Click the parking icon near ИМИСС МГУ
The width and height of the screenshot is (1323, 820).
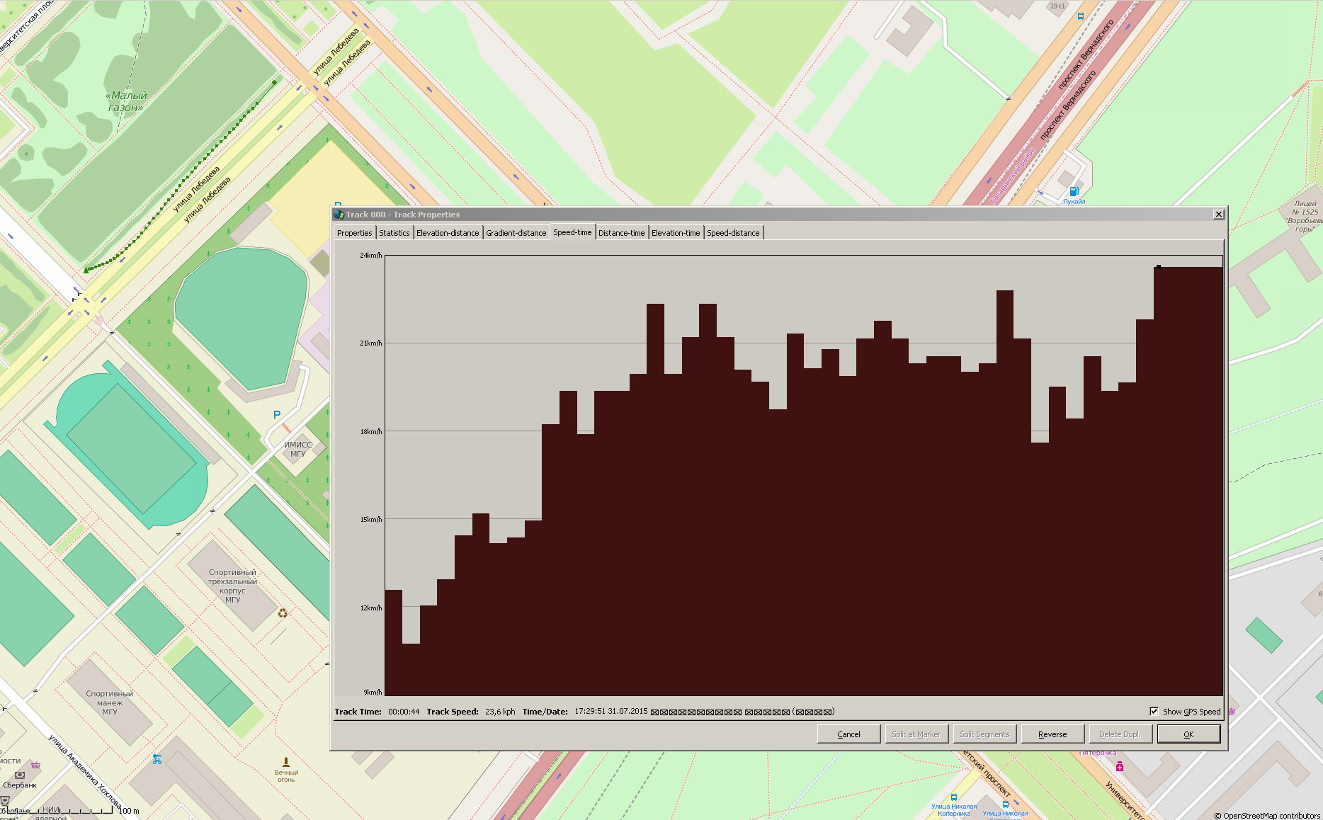tap(277, 415)
